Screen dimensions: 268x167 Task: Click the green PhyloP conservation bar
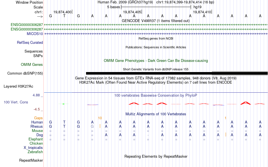[x=63, y=104]
